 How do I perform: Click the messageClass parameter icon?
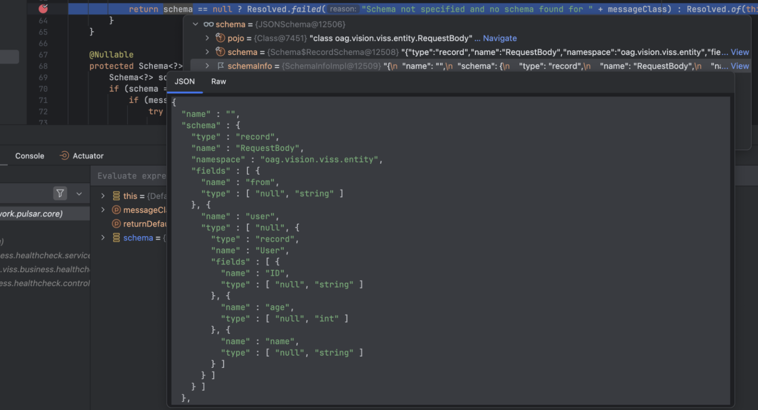pos(116,210)
